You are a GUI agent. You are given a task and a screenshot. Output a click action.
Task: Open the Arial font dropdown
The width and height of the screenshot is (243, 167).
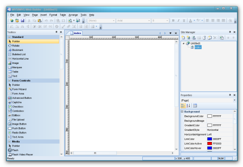point(149,20)
